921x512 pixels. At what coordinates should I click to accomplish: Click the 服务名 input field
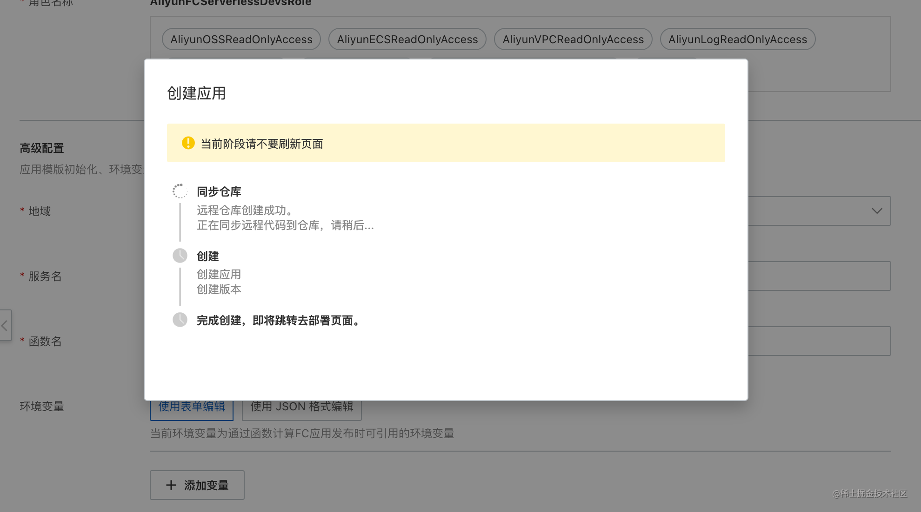click(x=820, y=276)
